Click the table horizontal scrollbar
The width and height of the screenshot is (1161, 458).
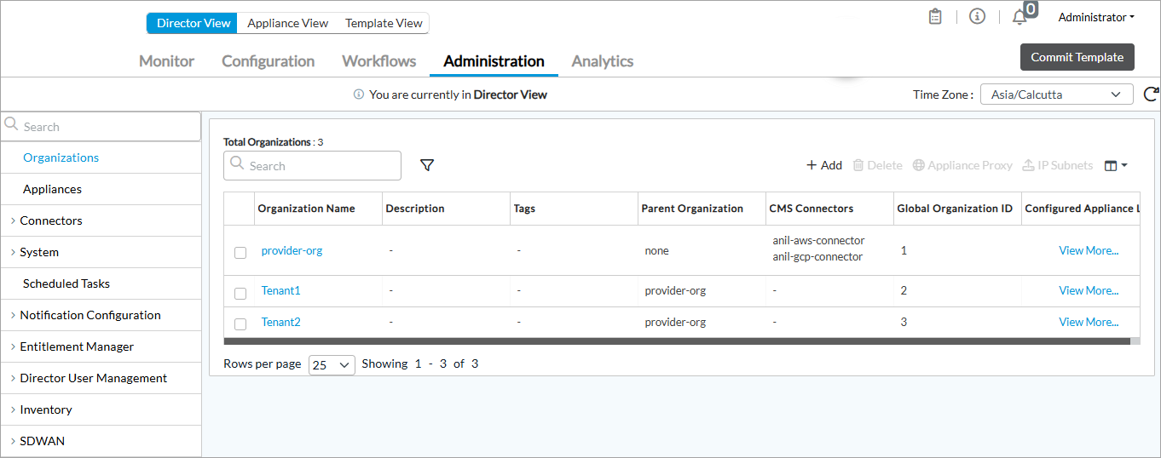tap(676, 341)
